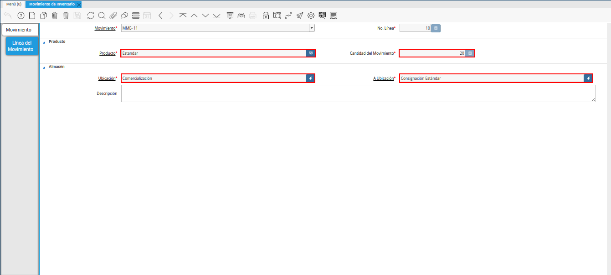The height and width of the screenshot is (275, 611).
Task: Click the A Ubicación field Consignación Estándar
Action: point(492,78)
